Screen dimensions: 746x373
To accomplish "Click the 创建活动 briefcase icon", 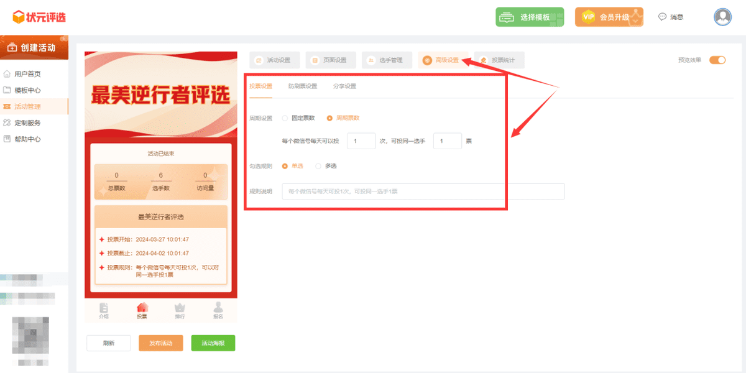I will tap(13, 47).
